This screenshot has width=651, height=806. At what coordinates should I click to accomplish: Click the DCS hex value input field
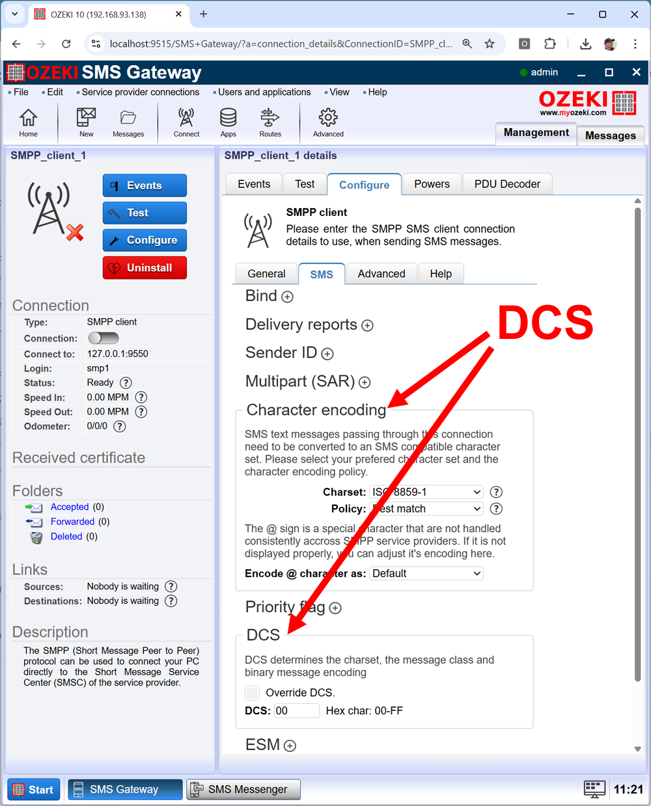click(x=296, y=711)
